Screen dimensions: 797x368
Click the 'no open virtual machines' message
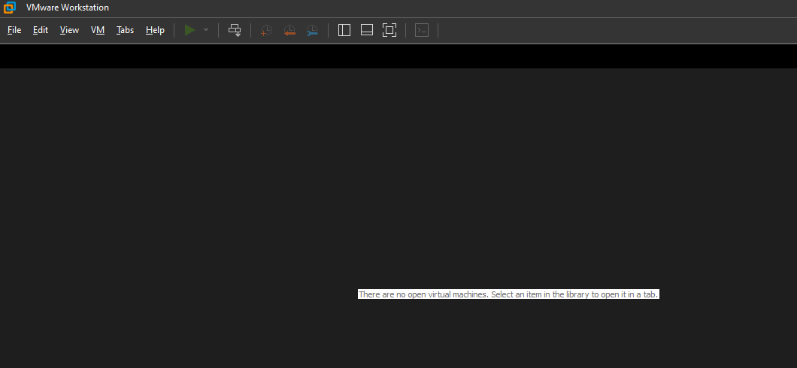(508, 294)
